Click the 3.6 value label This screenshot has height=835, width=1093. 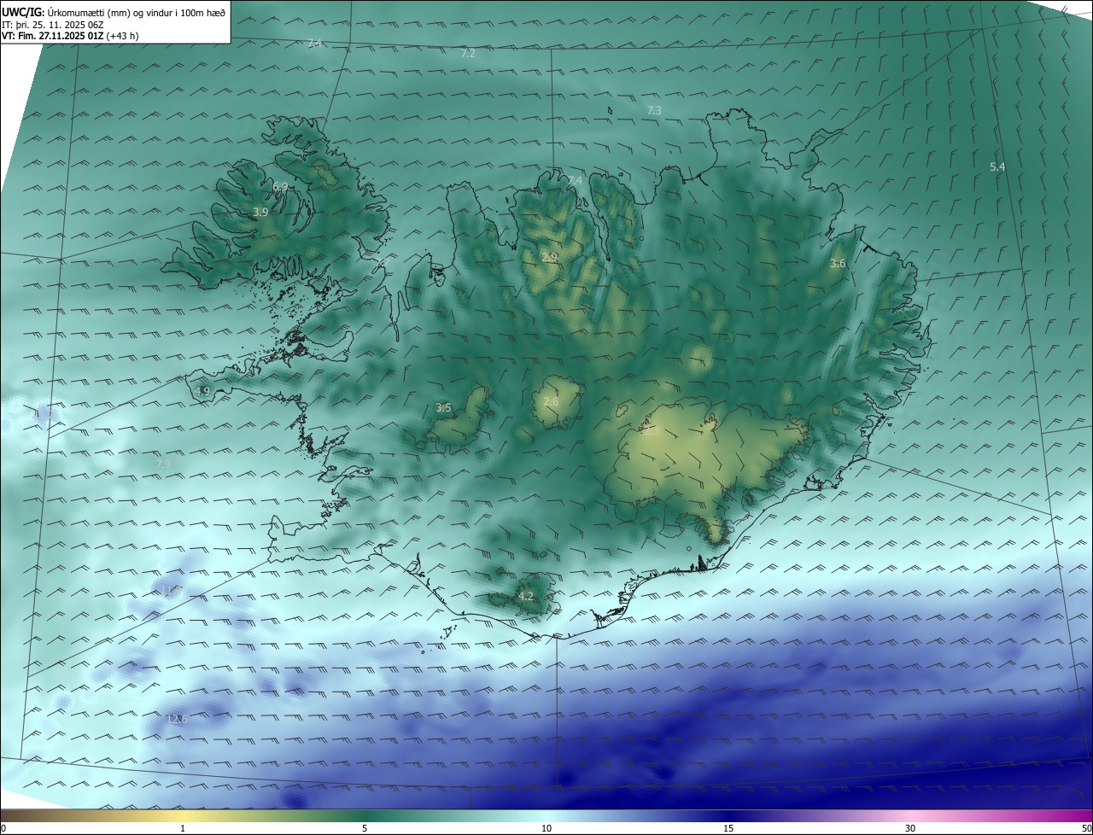[838, 263]
